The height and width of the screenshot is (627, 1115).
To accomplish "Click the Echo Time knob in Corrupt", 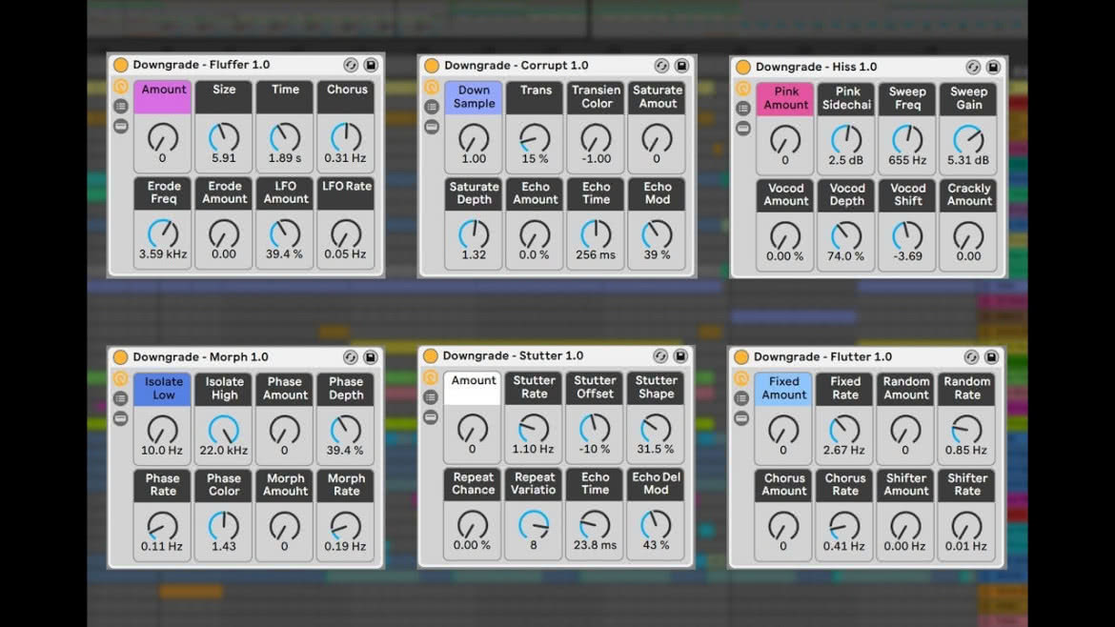I will [596, 233].
